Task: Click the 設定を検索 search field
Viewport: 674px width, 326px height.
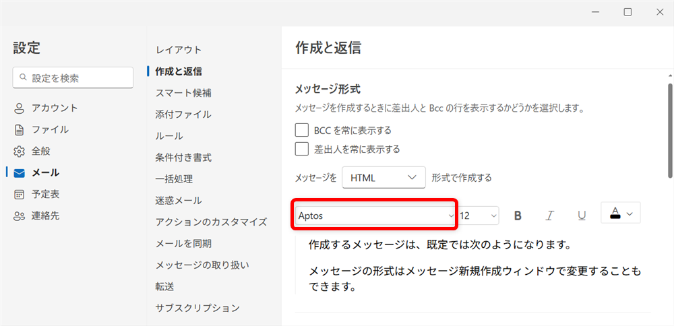Action: 73,78
